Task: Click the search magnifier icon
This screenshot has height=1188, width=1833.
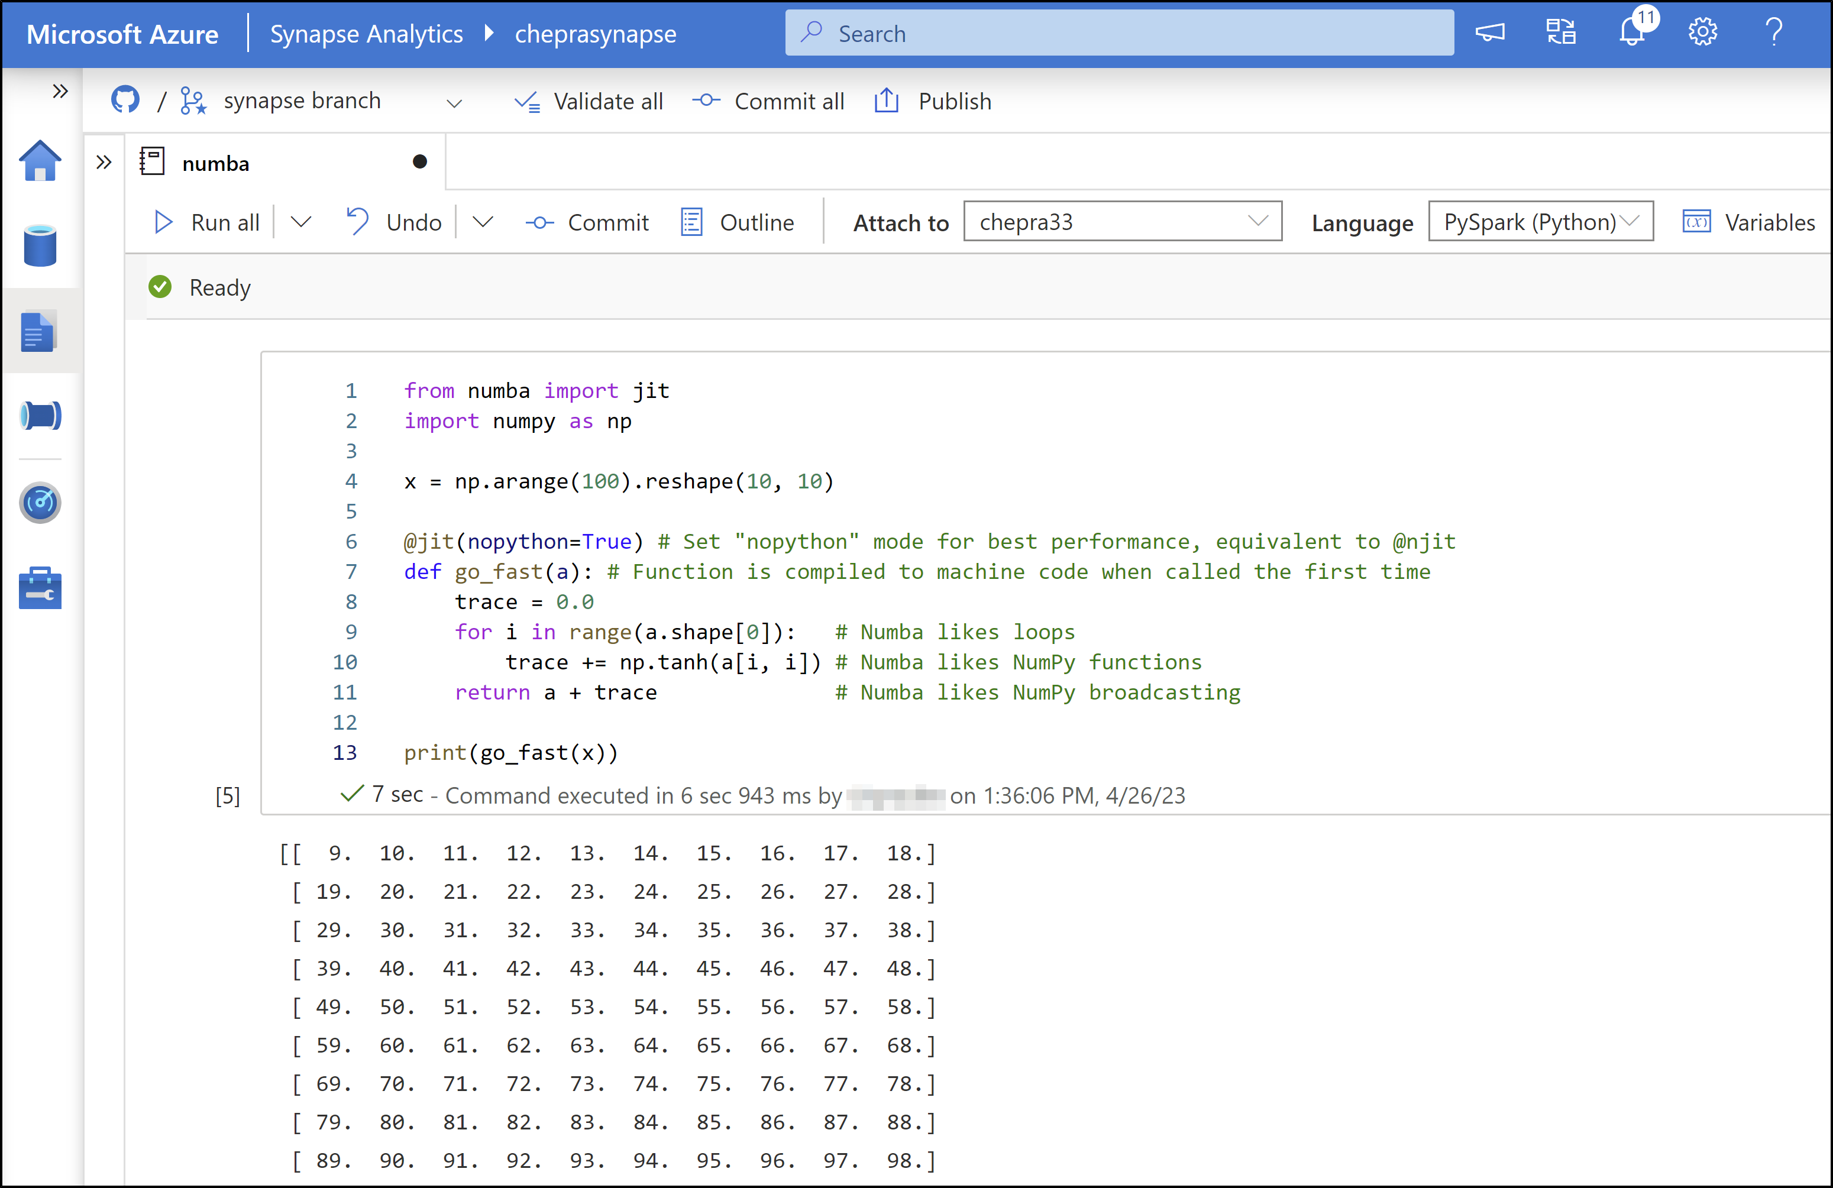Action: [811, 33]
